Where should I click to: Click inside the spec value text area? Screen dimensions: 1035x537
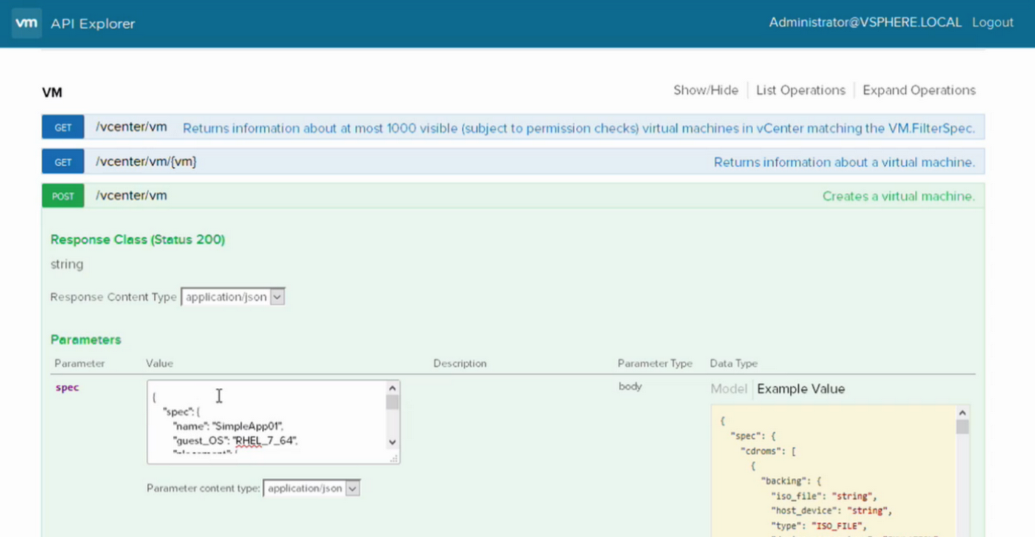[x=266, y=422]
